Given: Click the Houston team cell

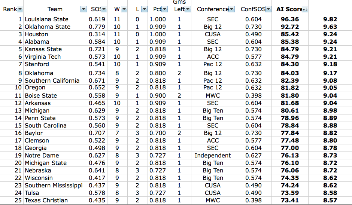Looking at the screenshot, I should pyautogui.click(x=55, y=34).
